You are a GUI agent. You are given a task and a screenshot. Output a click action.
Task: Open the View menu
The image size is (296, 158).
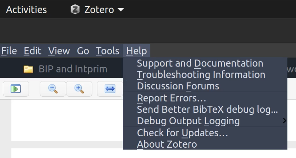pyautogui.click(x=59, y=51)
